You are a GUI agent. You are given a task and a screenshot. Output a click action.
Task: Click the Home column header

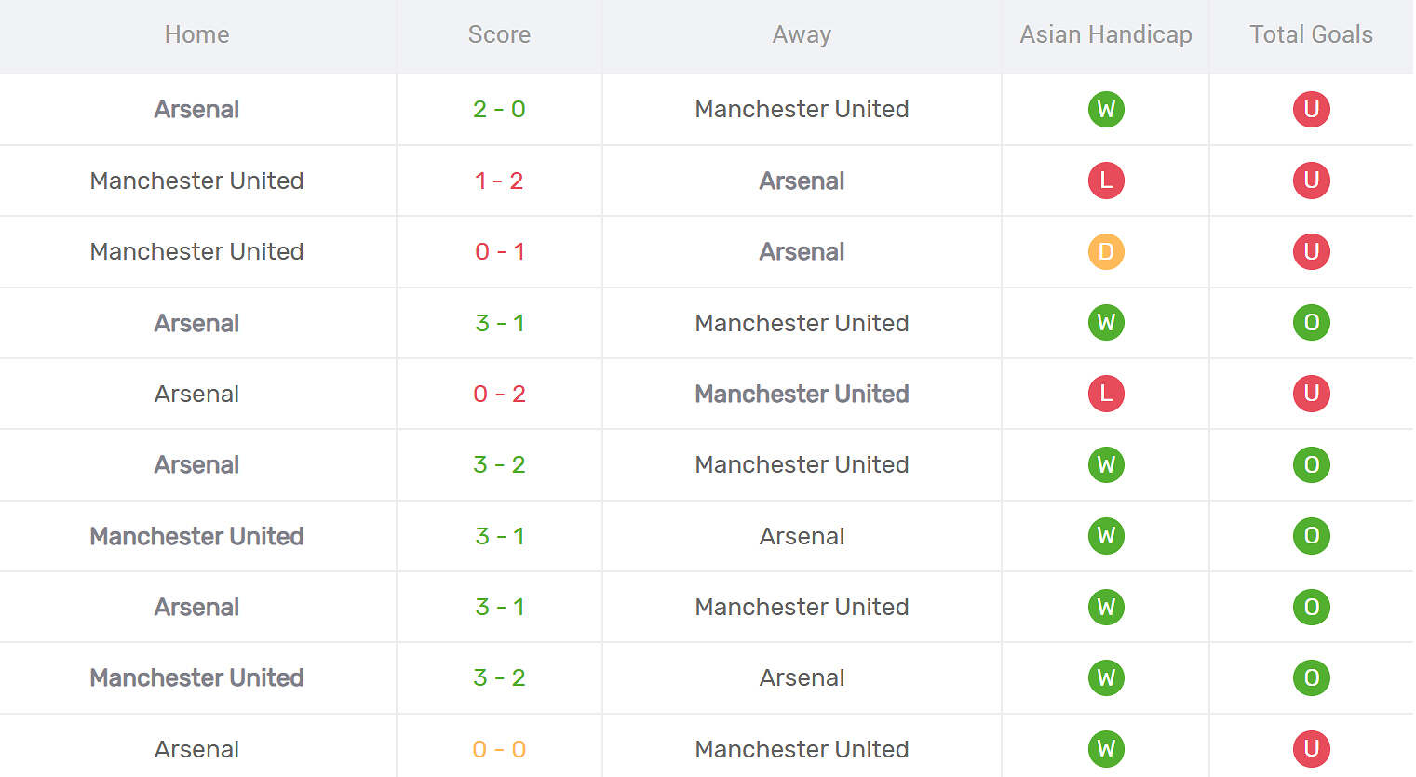[196, 35]
